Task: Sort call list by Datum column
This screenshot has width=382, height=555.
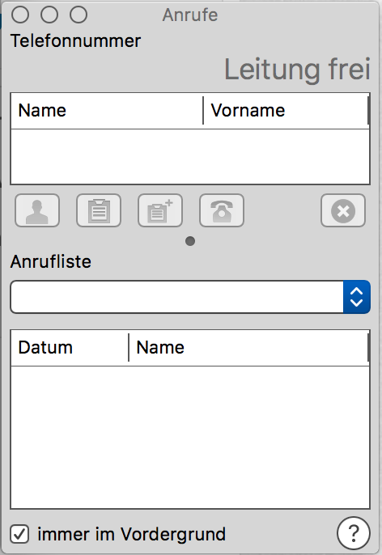Action: click(70, 348)
